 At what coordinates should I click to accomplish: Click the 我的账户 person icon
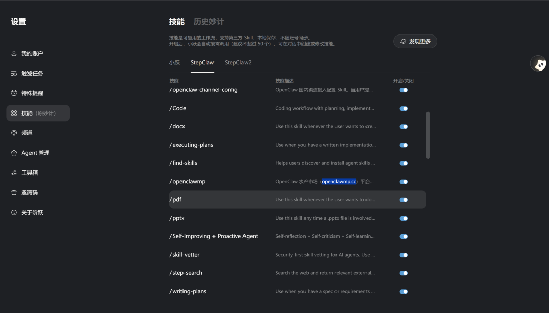point(14,54)
